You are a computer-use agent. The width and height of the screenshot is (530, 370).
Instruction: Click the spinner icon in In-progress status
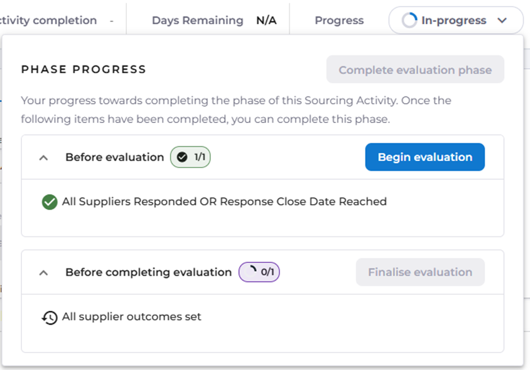tap(409, 21)
